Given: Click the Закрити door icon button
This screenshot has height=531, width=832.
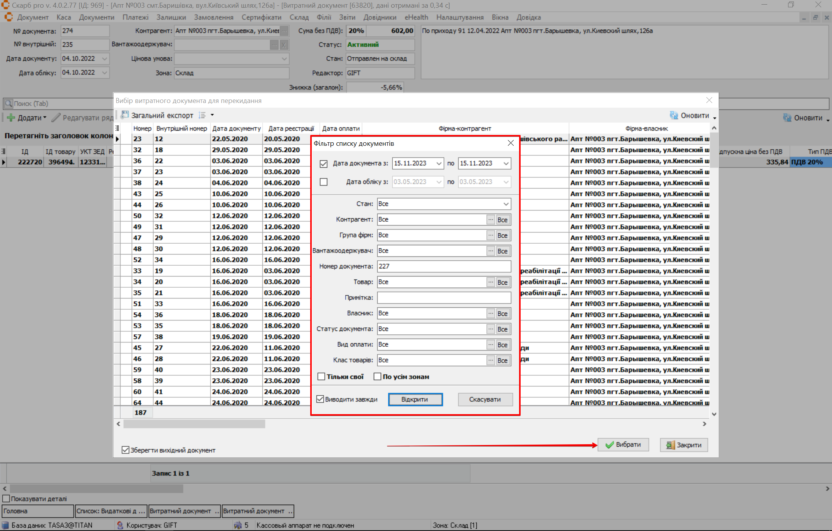Looking at the screenshot, I should pos(684,445).
